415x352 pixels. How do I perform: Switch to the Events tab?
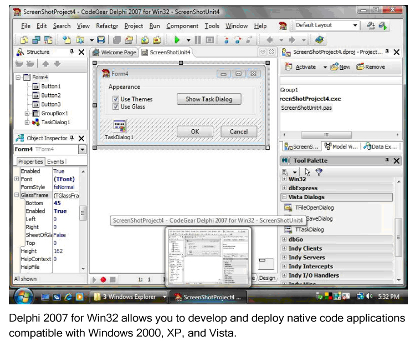point(55,161)
